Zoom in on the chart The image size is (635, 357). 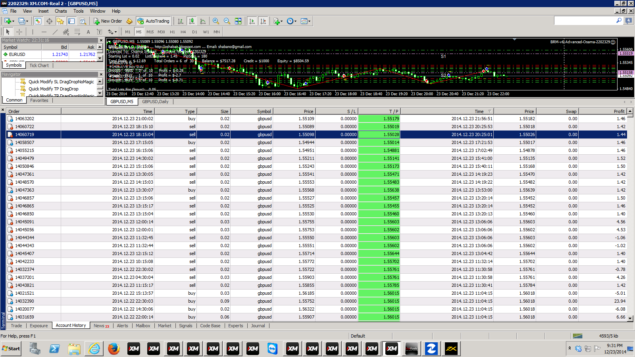click(216, 21)
